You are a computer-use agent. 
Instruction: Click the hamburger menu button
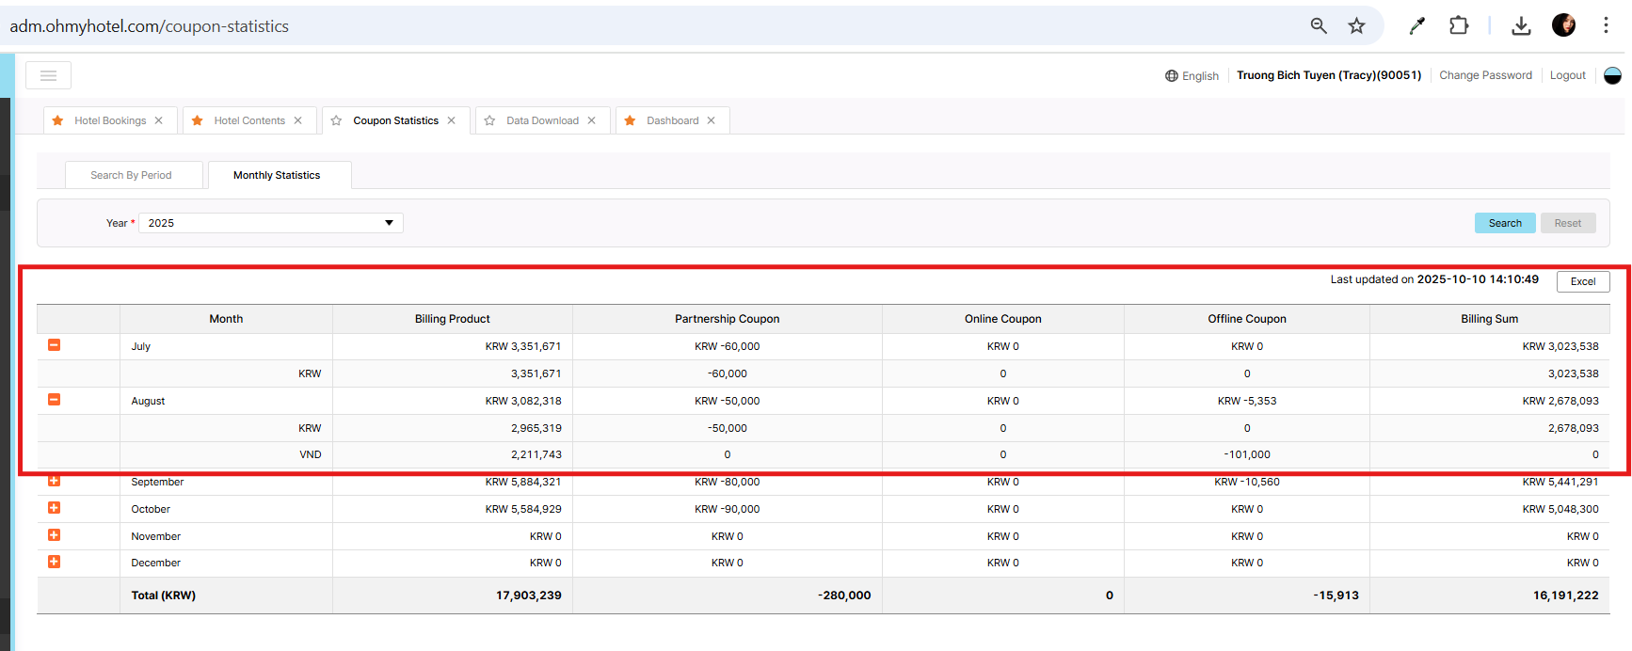(x=49, y=75)
